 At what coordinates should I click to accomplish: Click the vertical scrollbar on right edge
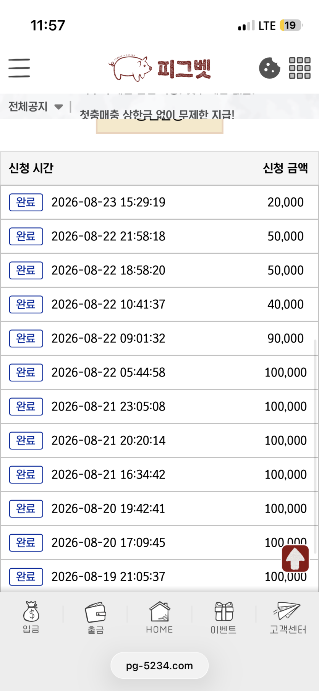316,446
